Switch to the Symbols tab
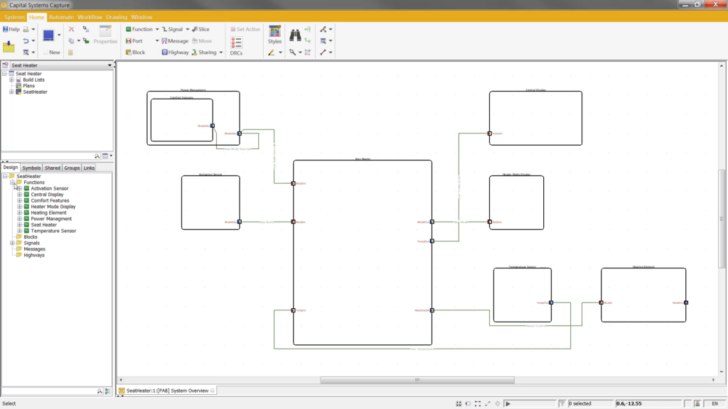 (31, 168)
